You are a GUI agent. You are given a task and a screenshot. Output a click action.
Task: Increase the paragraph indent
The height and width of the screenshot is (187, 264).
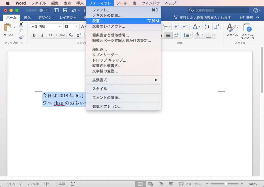(x=185, y=27)
